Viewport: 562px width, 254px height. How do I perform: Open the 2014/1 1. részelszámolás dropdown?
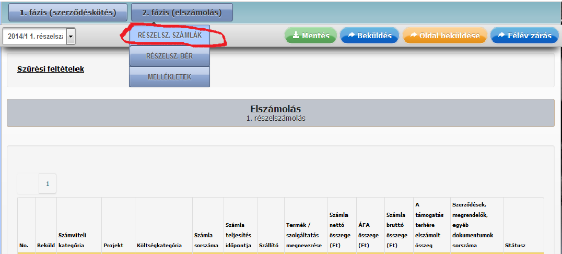click(39, 37)
